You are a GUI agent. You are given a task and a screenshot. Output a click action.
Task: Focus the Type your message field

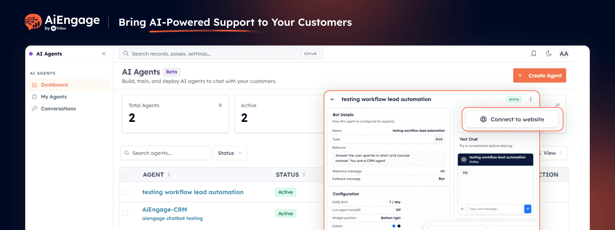pos(494,209)
